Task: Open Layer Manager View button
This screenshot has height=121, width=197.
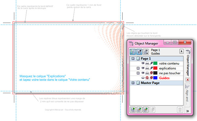Action: 146,52
